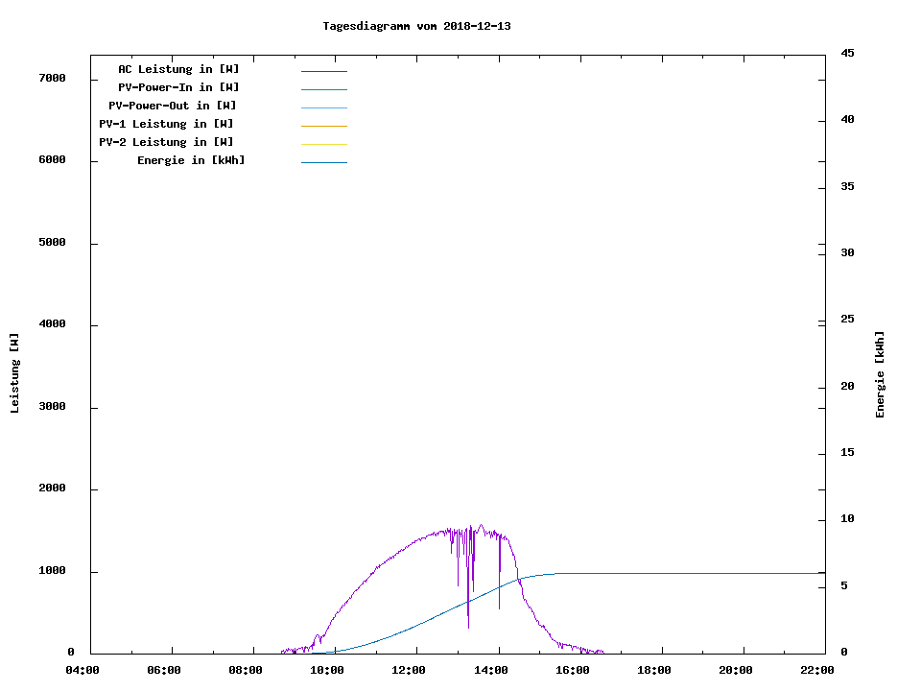
Task: Select the AC Leistung in [W] legend label
Action: click(x=178, y=69)
